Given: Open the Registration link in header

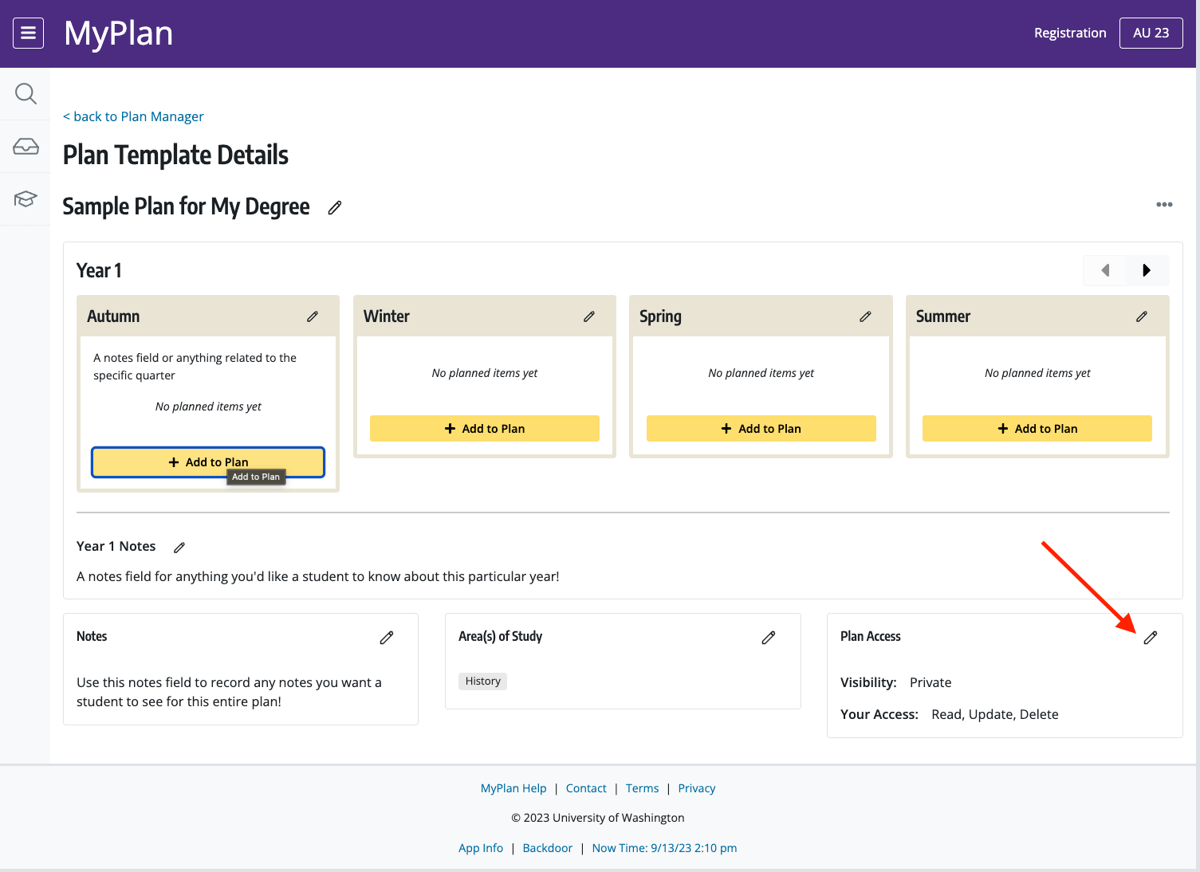Looking at the screenshot, I should pos(1070,33).
